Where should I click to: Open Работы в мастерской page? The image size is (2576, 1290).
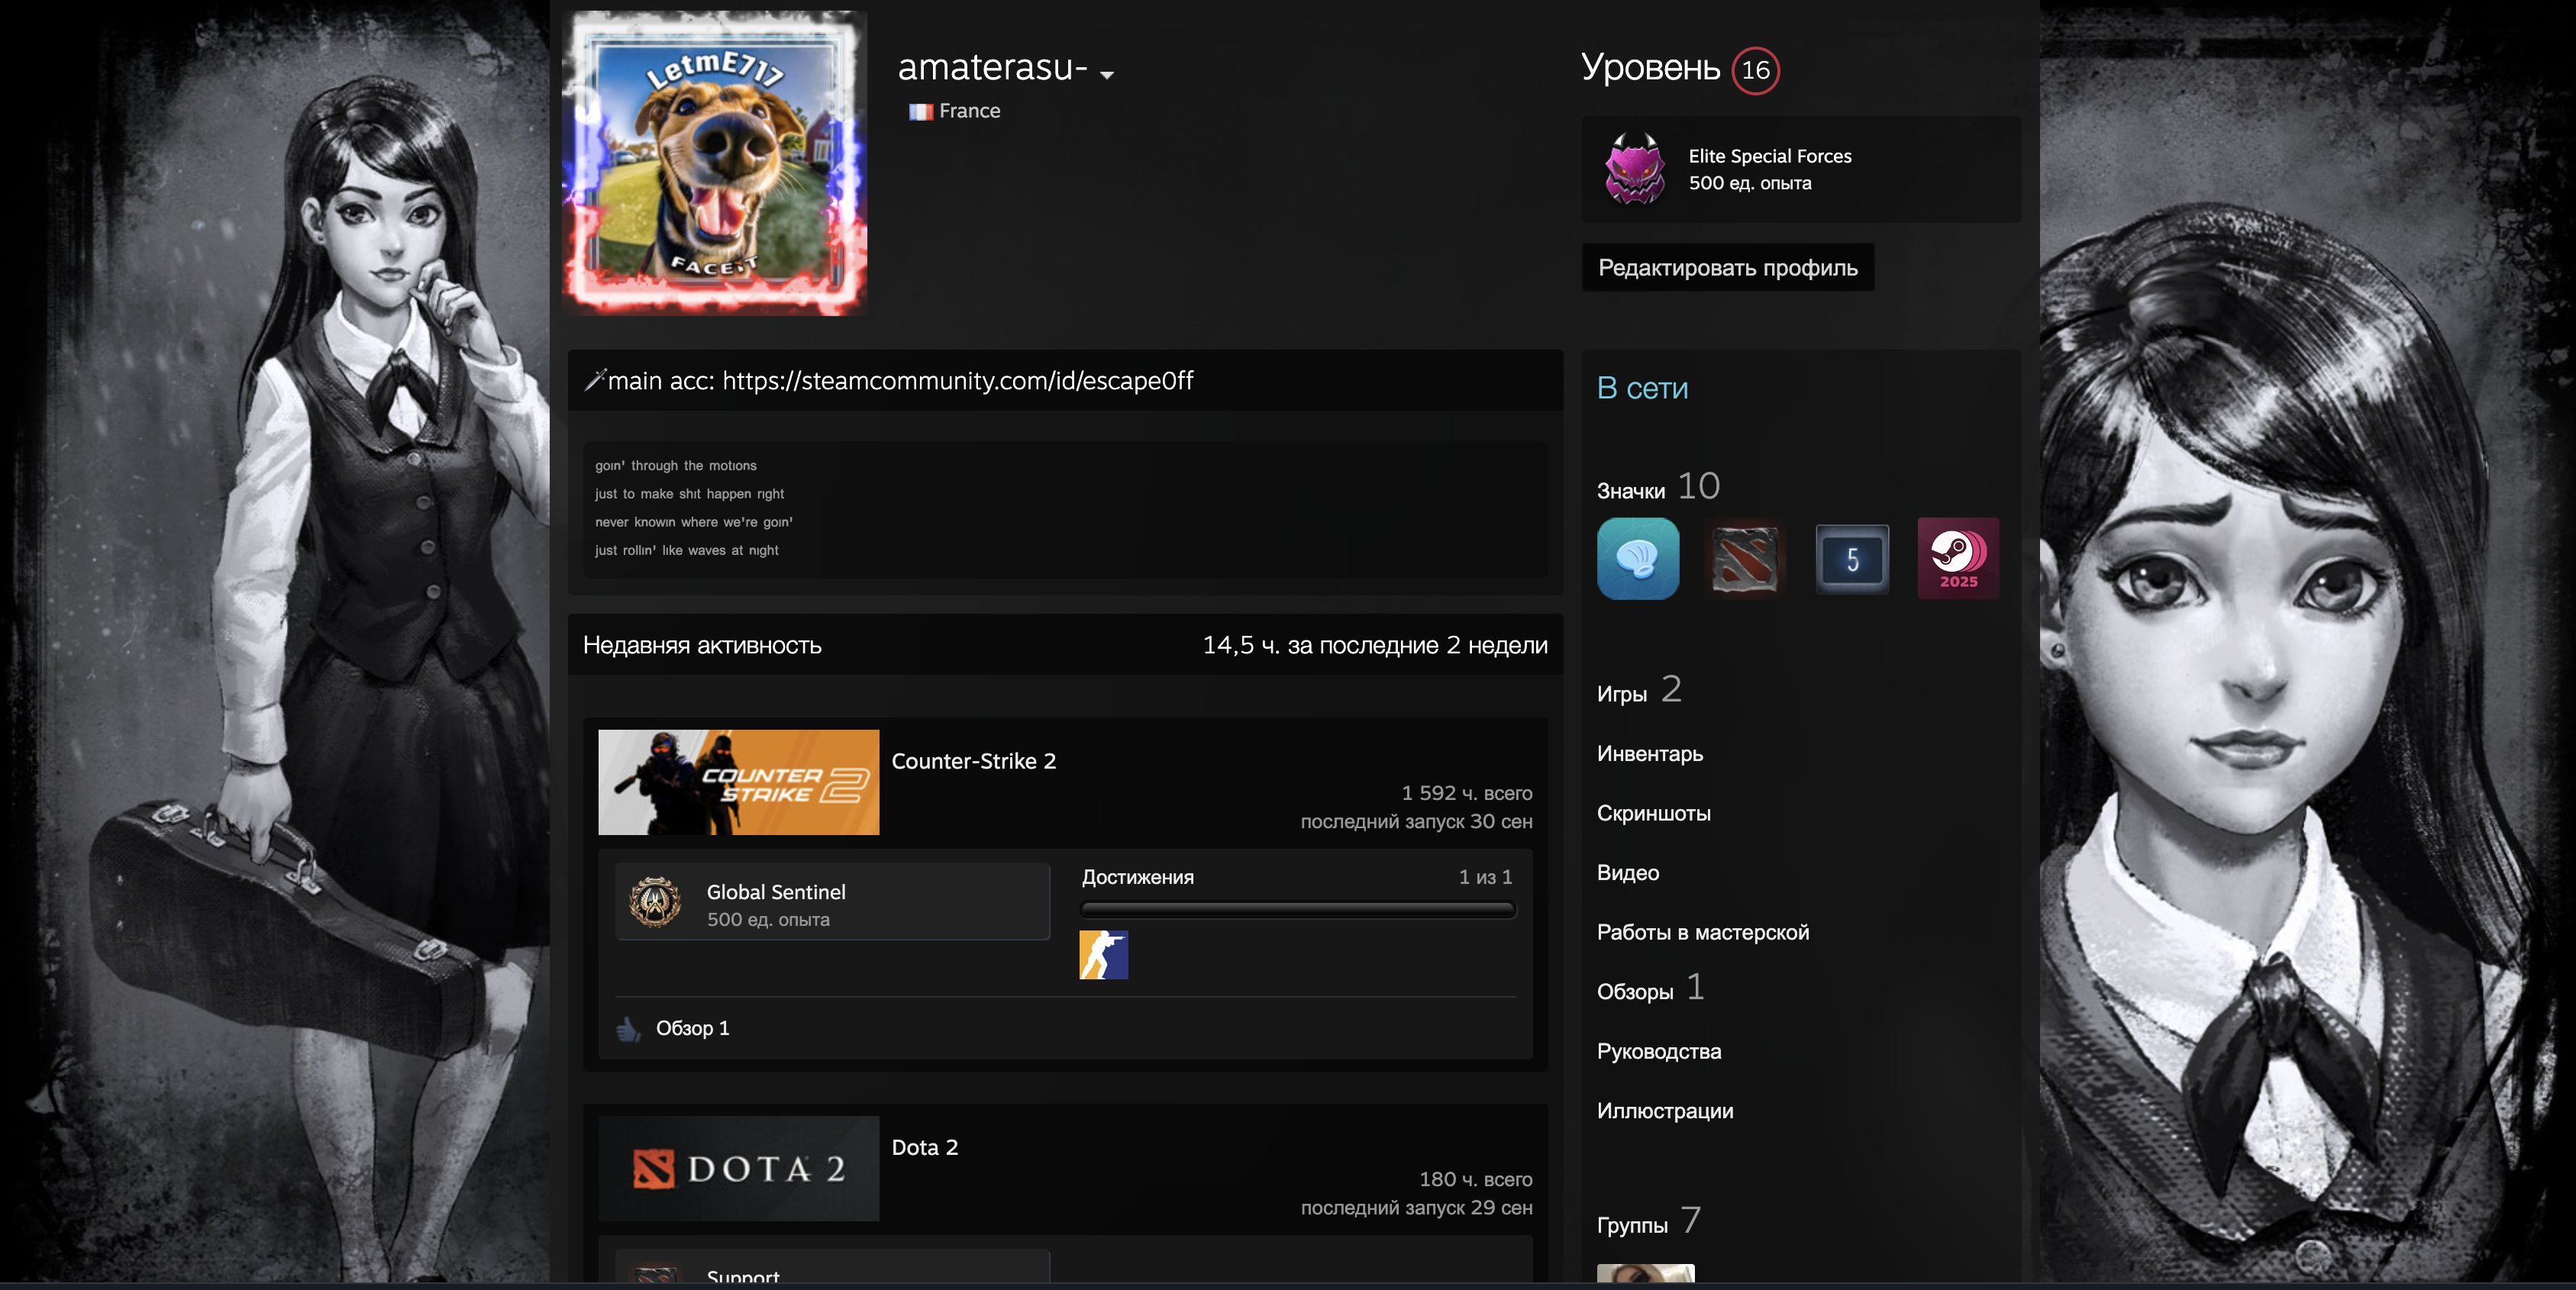coord(1703,933)
